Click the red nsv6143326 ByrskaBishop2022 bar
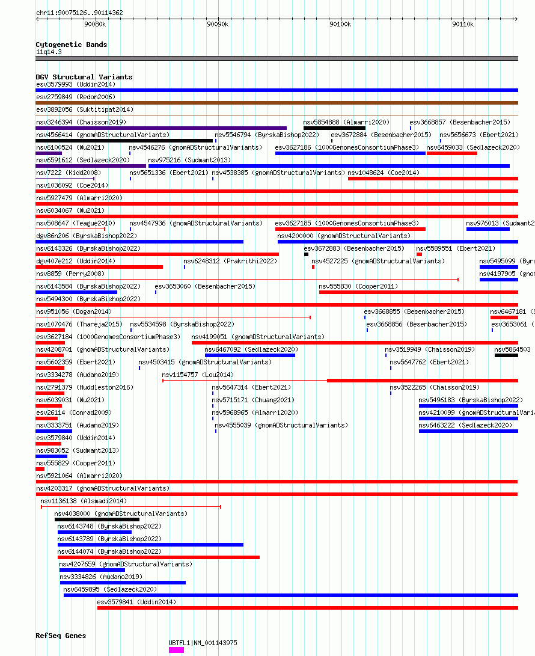Image resolution: width=535 pixels, height=656 pixels. pyautogui.click(x=157, y=254)
